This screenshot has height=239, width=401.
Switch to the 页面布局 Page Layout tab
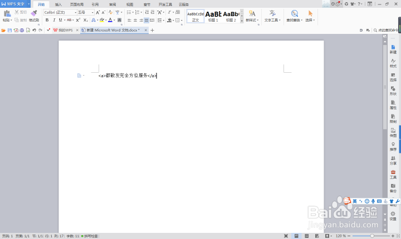77,4
